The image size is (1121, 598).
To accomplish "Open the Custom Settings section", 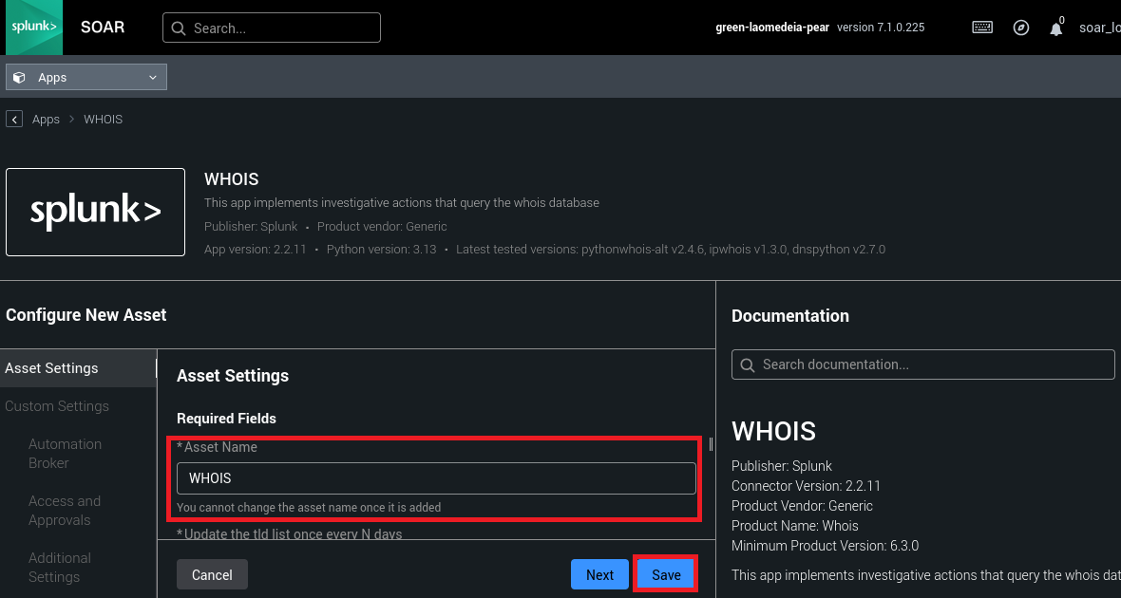I will [x=57, y=406].
